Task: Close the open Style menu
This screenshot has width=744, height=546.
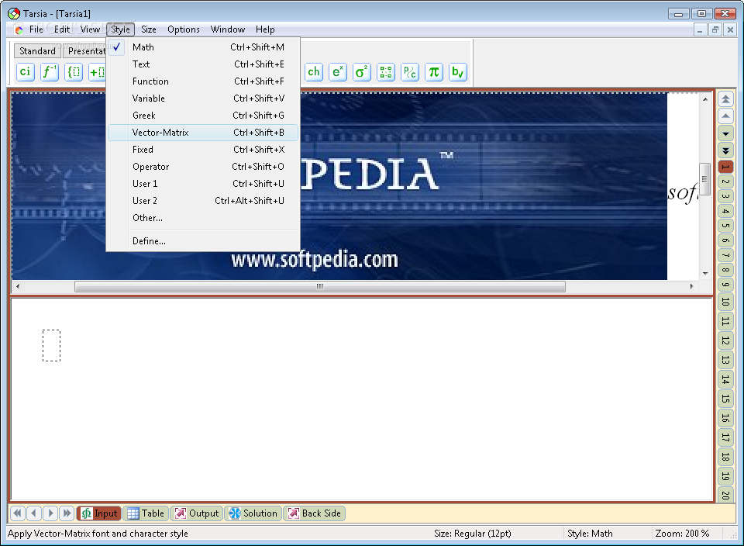Action: tap(121, 29)
